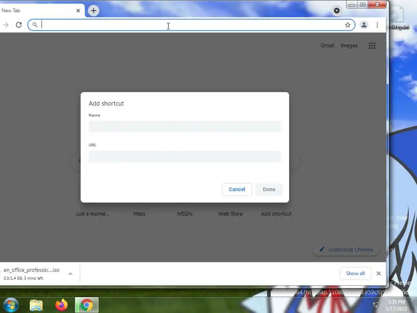417x313 pixels.
Task: Bookmark this tab with the star icon
Action: pyautogui.click(x=348, y=25)
